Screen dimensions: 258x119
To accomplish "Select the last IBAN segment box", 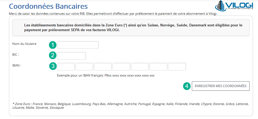I will [177, 66].
